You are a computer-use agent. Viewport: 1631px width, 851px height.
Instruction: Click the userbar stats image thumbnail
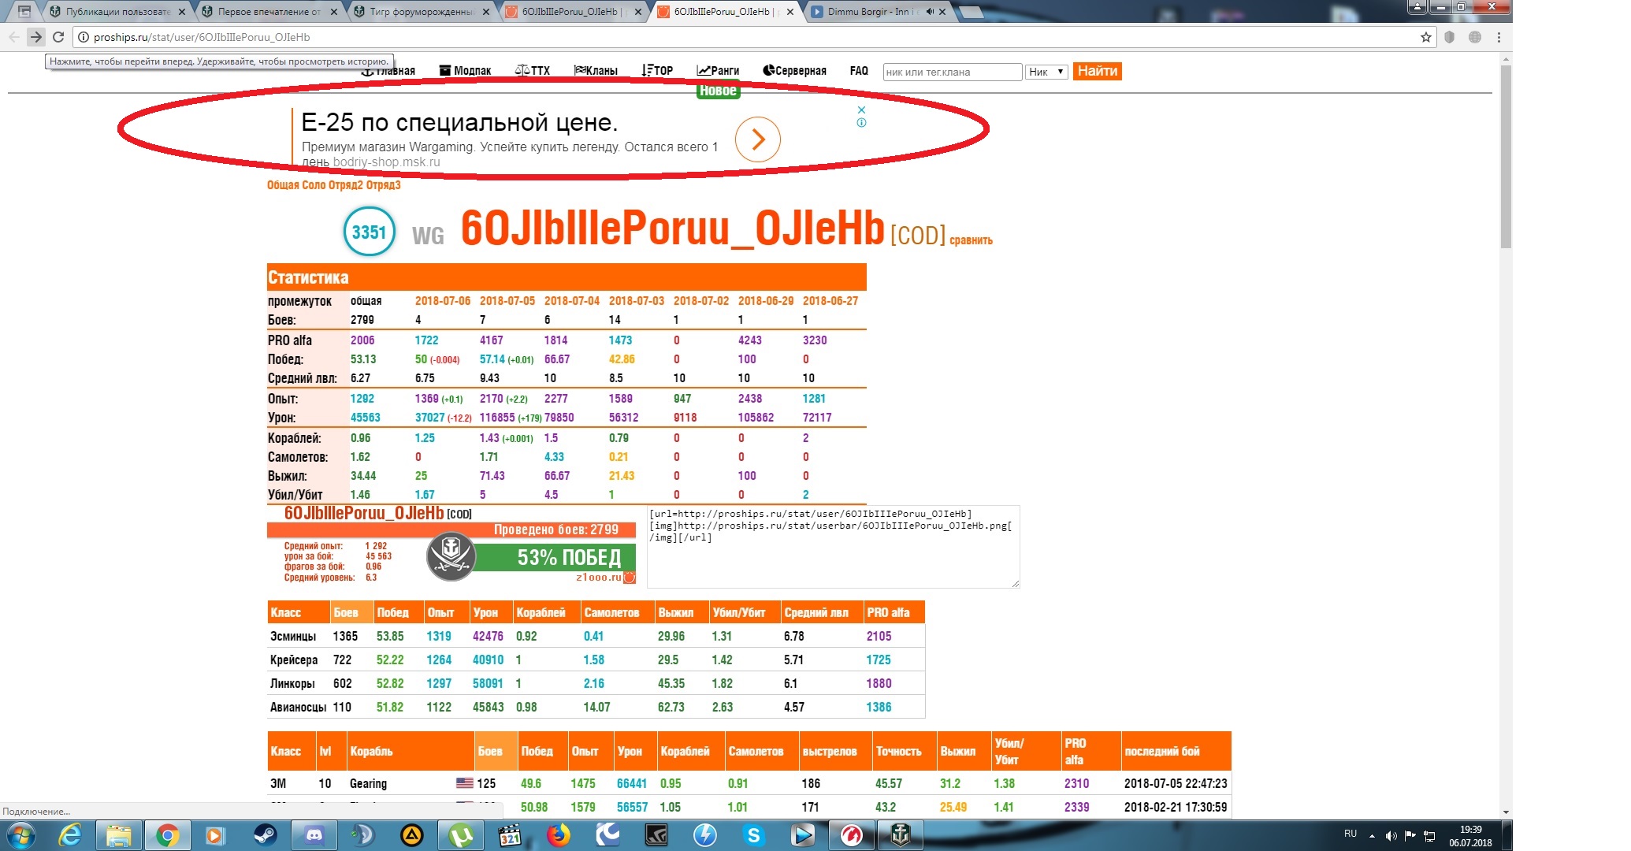point(451,544)
